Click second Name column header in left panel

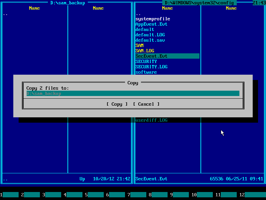(98, 8)
